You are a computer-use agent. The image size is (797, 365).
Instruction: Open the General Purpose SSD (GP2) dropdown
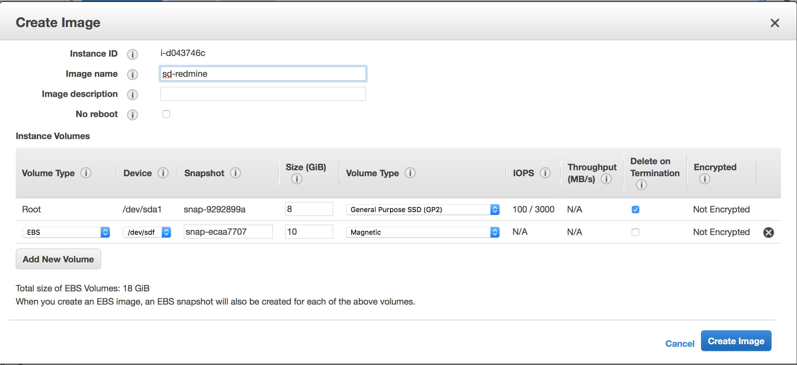[x=423, y=210]
